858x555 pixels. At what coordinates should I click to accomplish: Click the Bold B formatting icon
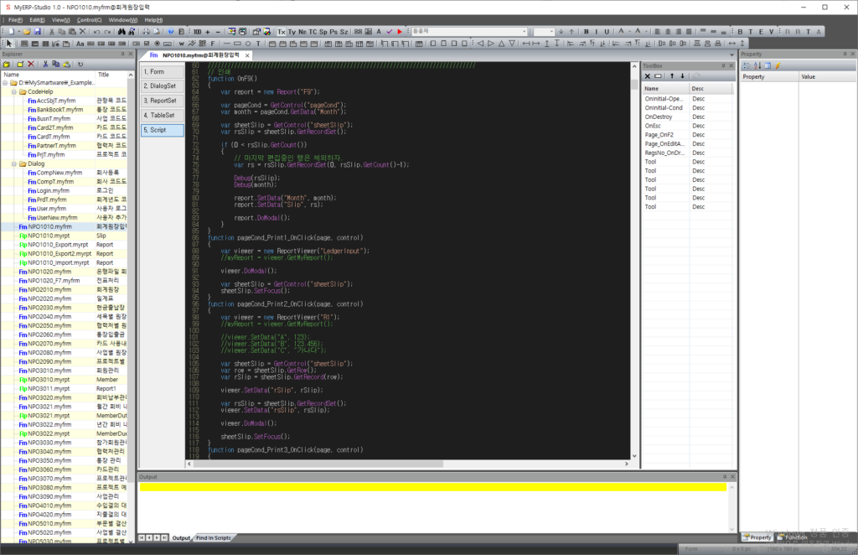point(586,32)
